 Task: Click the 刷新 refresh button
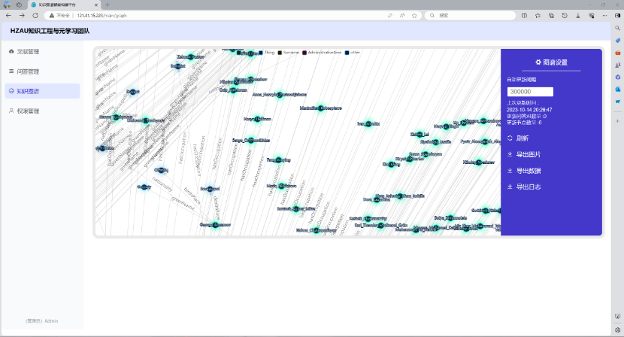click(522, 138)
